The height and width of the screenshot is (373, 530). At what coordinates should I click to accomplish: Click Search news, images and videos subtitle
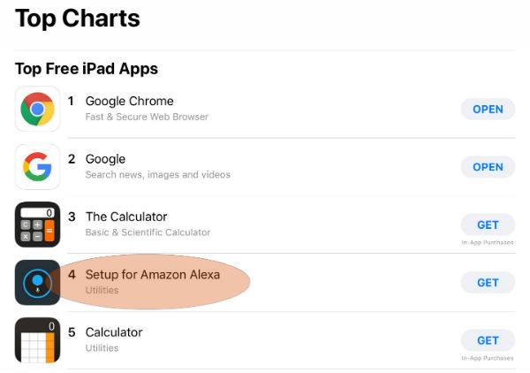pos(158,174)
